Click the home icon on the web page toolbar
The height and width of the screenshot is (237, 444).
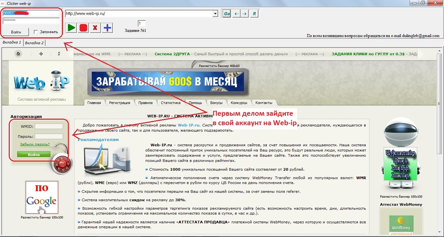19,54
